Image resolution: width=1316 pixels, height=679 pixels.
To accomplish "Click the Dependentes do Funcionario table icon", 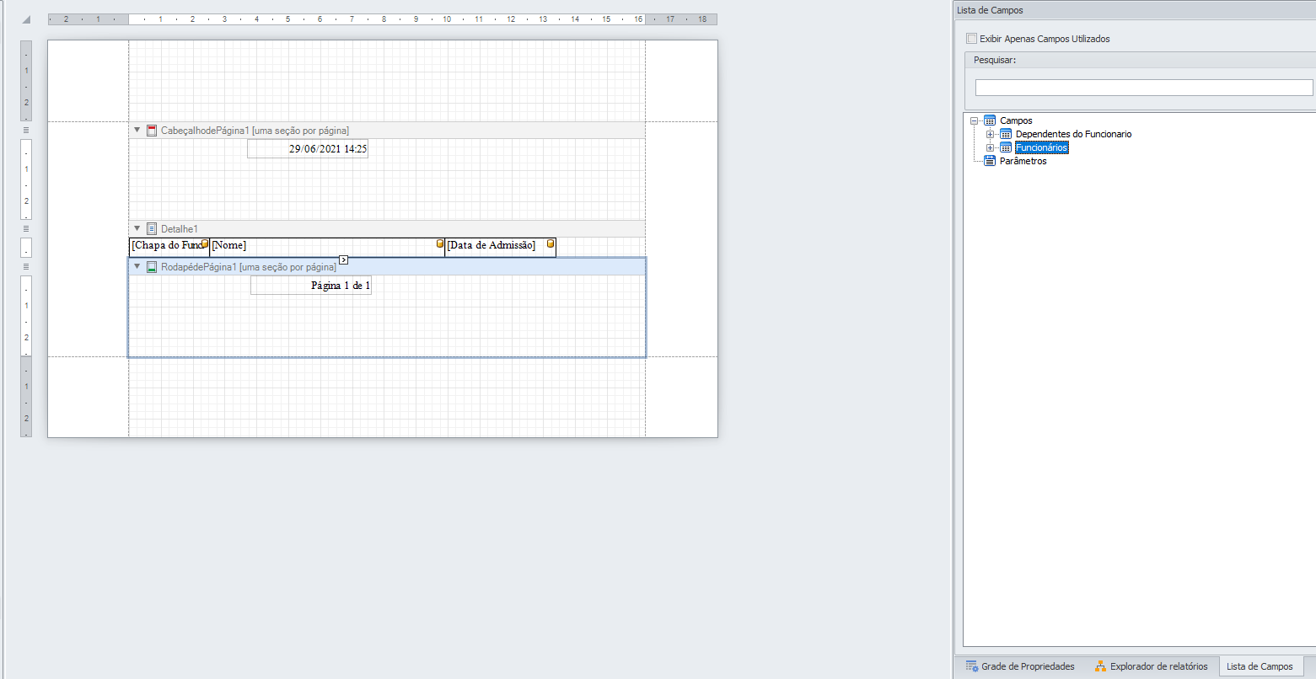I will click(x=1006, y=134).
